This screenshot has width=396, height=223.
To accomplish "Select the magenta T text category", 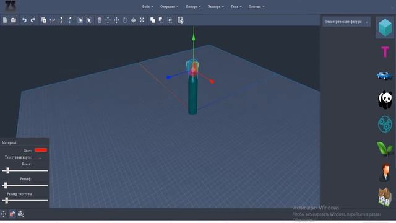I will (x=385, y=52).
